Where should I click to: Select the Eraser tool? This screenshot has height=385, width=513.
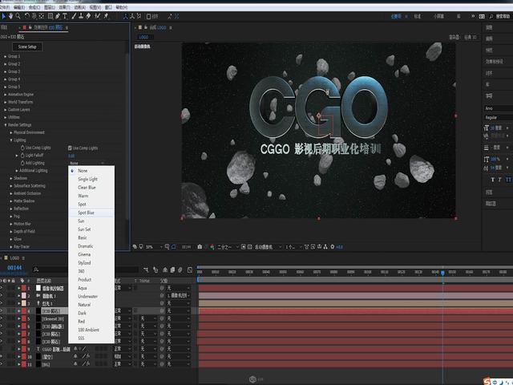tap(88, 16)
